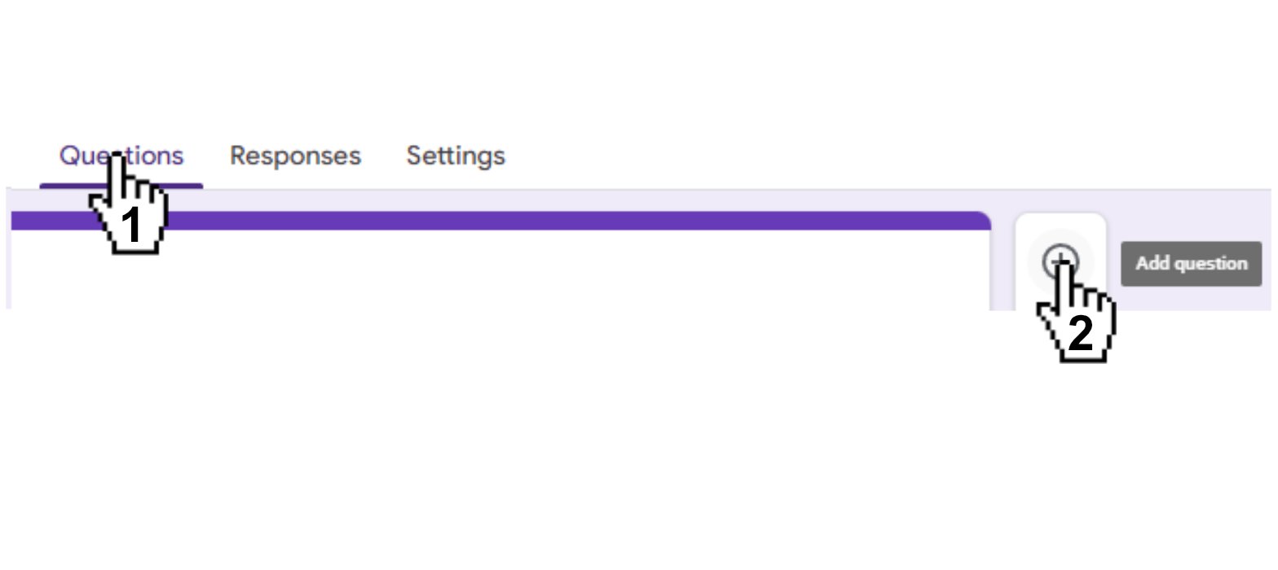1278x570 pixels.
Task: Click the number 1 annotation label
Action: pyautogui.click(x=130, y=226)
